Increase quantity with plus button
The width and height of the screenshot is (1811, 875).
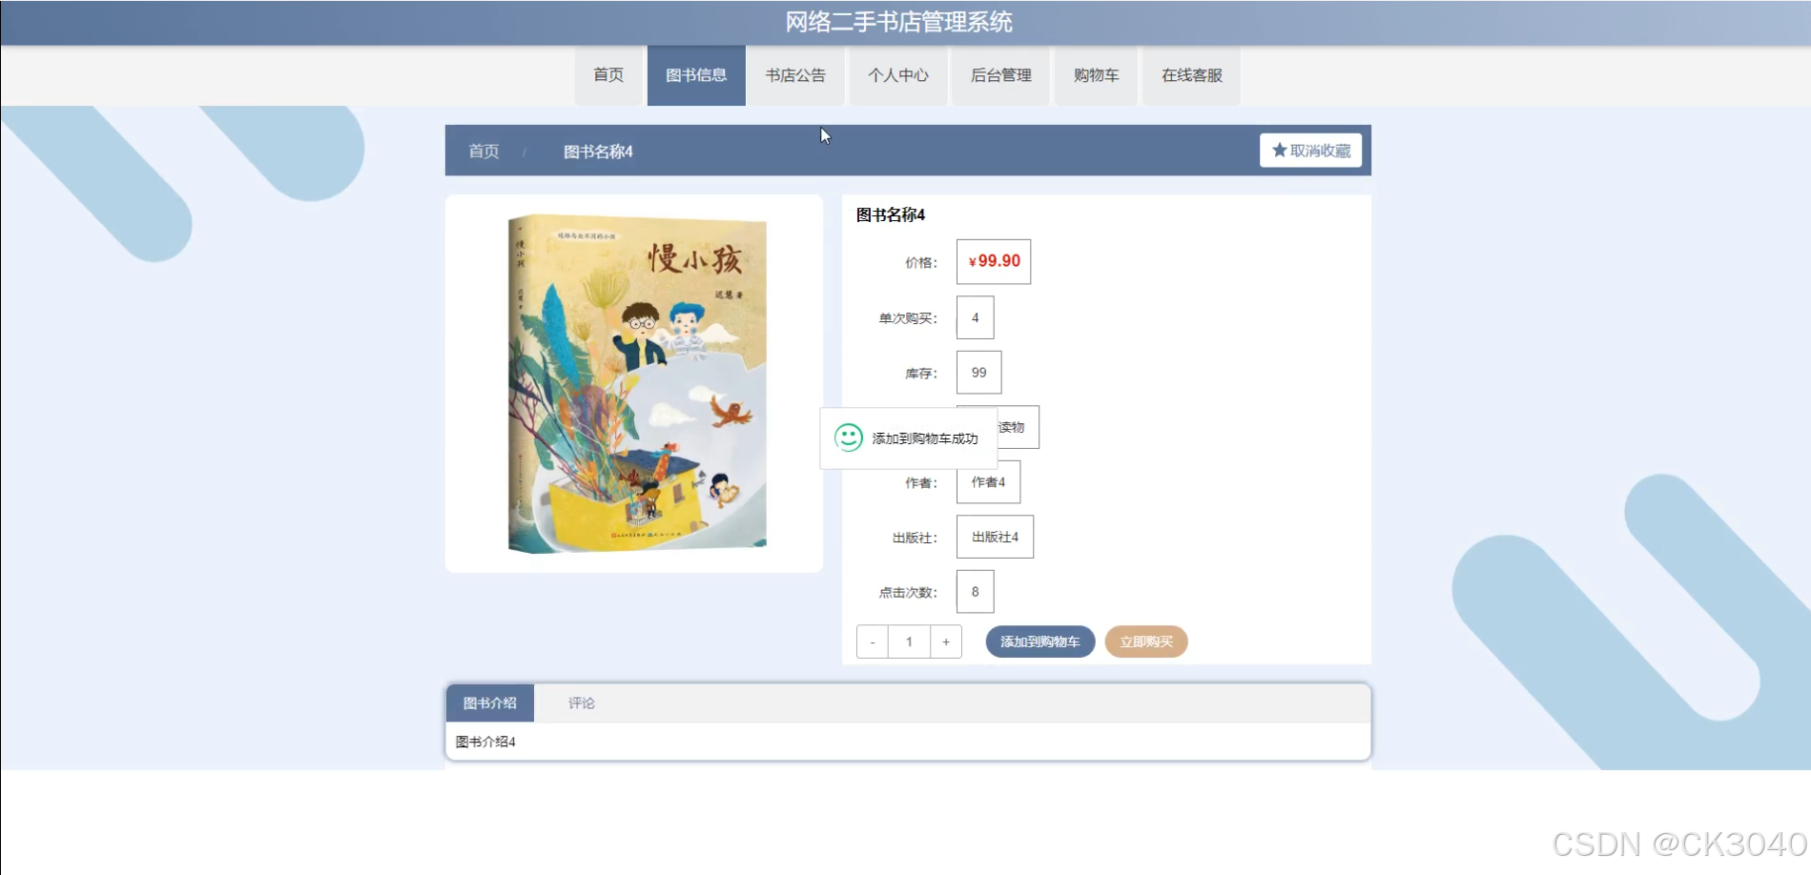pos(946,641)
